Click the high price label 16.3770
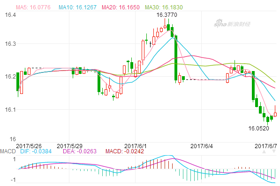The image size is (280, 186). point(167,15)
